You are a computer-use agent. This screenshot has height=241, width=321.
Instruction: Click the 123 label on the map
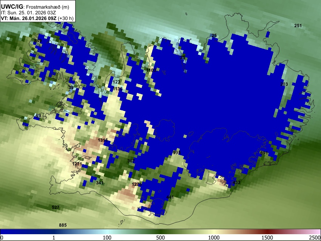116,82
